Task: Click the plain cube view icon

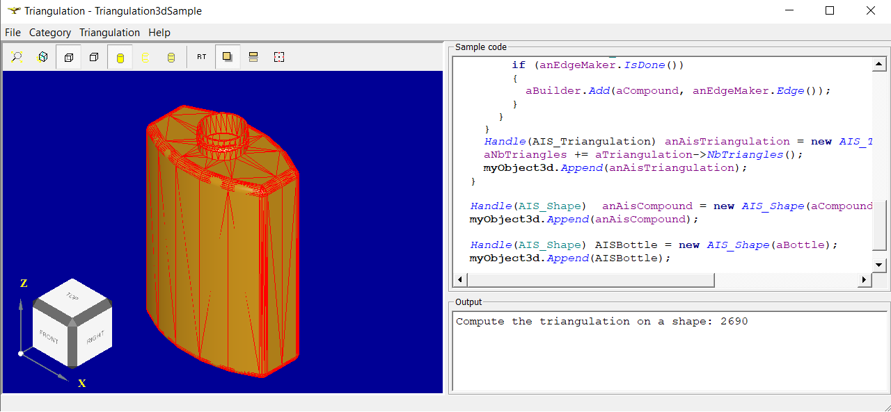Action: tap(94, 57)
